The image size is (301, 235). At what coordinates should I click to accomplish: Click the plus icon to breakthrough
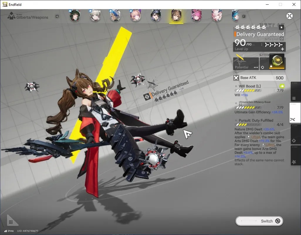283,49
